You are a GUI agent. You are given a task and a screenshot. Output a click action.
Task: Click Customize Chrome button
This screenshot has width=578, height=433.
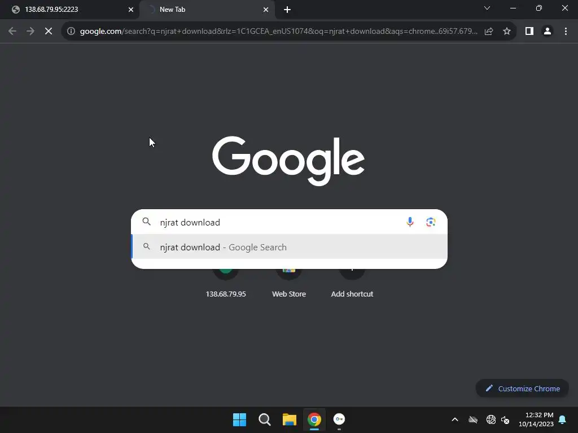click(522, 388)
